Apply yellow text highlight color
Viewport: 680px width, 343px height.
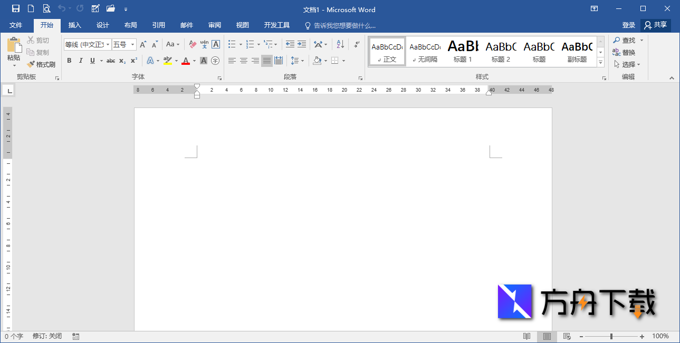pyautogui.click(x=167, y=61)
